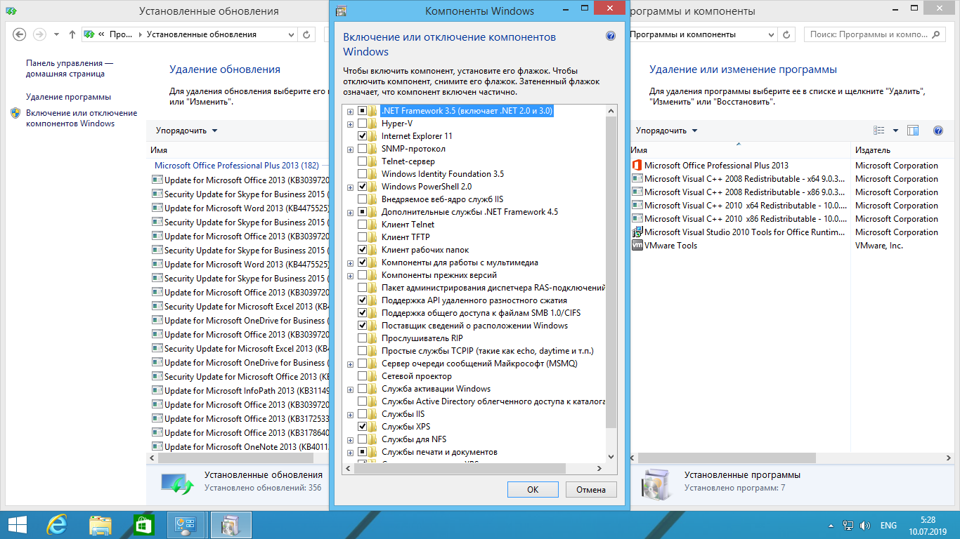Image resolution: width=960 pixels, height=539 pixels.
Task: Click help icon in Программы и компоненты toolbar
Action: tap(938, 131)
